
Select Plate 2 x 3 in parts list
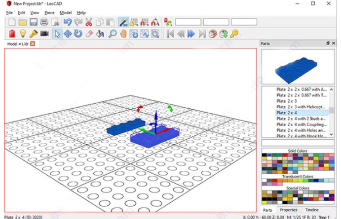(286, 101)
